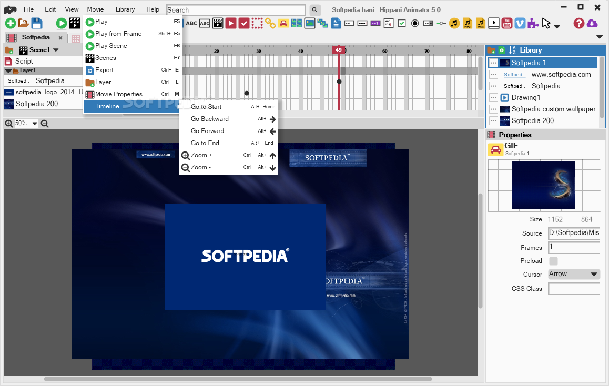This screenshot has height=386, width=609.
Task: Collapse the Layer1 tree triangle
Action: click(x=8, y=70)
